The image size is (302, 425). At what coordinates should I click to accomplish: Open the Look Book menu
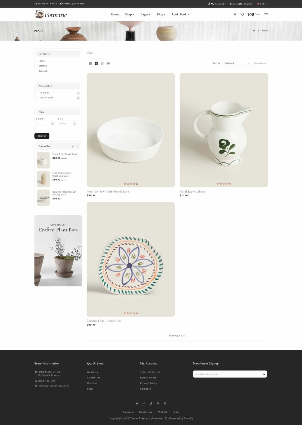click(180, 14)
